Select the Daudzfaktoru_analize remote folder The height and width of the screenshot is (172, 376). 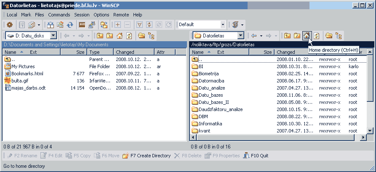221,109
